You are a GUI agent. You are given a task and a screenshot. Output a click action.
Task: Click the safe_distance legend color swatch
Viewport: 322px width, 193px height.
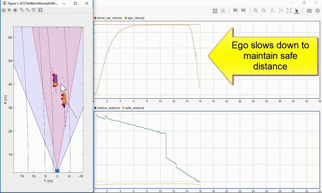click(x=124, y=108)
